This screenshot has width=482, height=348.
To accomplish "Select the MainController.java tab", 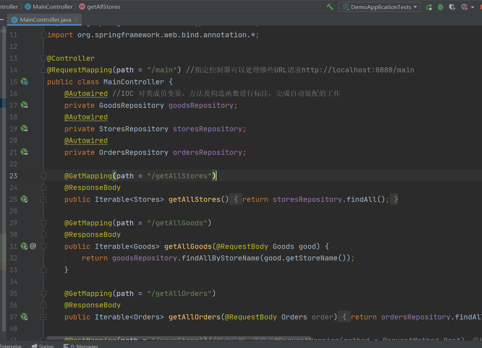I will [45, 20].
